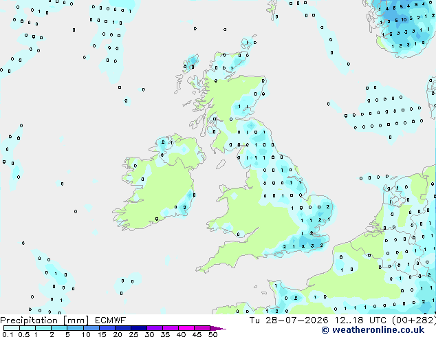
Task: Choose the 25–30 mm dark navy swatch
Action: [x=139, y=328]
